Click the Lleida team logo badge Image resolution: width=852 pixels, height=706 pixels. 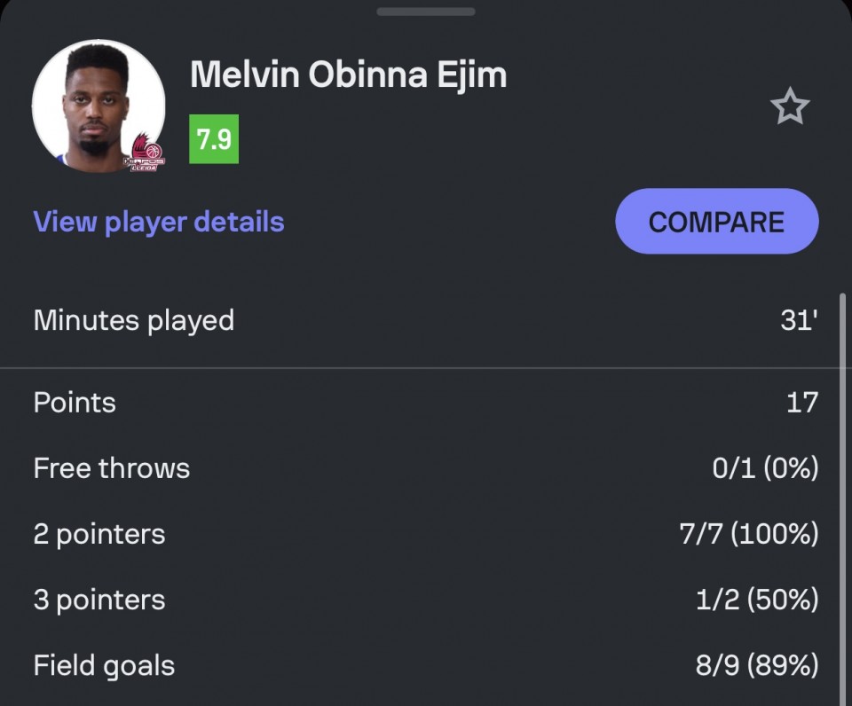142,153
